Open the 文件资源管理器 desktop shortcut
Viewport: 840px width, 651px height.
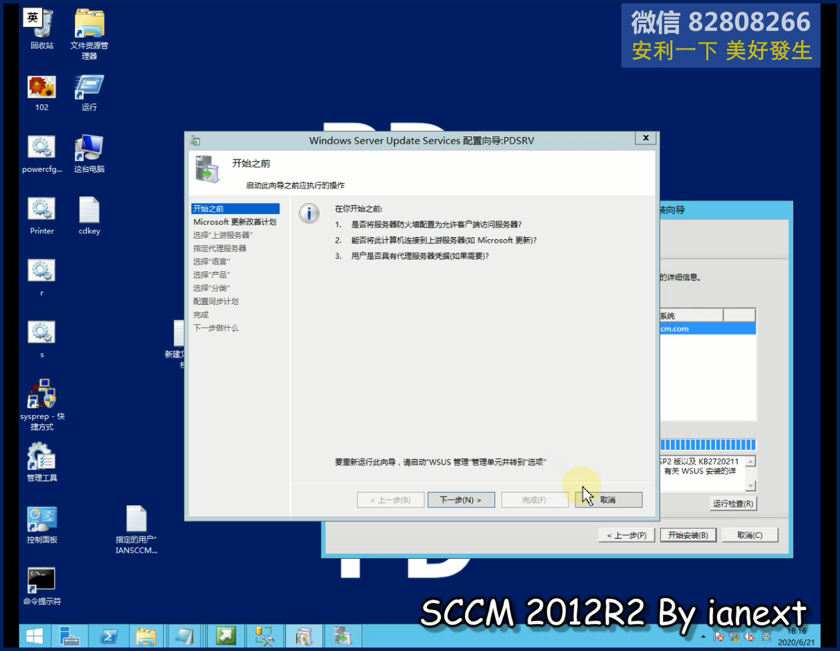click(x=89, y=35)
